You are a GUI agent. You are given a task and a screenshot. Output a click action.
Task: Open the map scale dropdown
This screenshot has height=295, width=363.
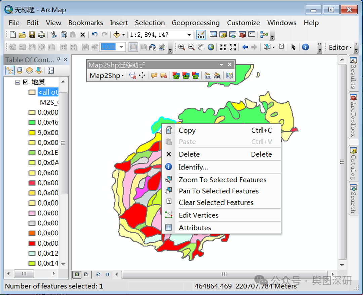tap(189, 35)
